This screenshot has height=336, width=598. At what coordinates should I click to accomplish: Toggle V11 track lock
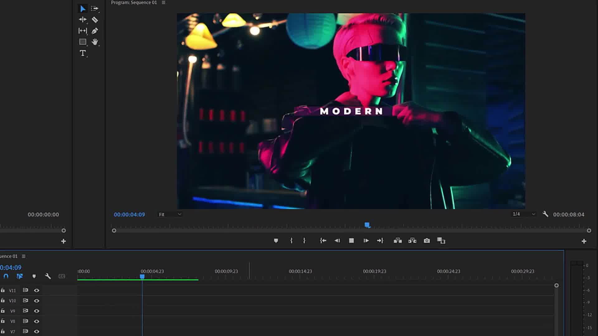click(3, 290)
